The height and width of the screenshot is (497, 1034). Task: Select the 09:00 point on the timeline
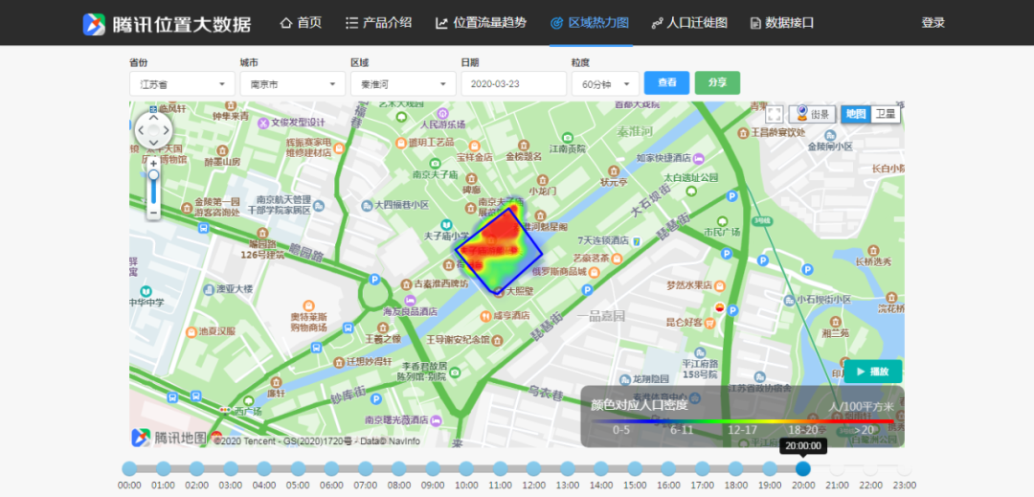(433, 468)
